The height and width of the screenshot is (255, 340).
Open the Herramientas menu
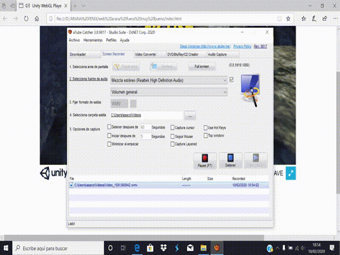[x=93, y=40]
